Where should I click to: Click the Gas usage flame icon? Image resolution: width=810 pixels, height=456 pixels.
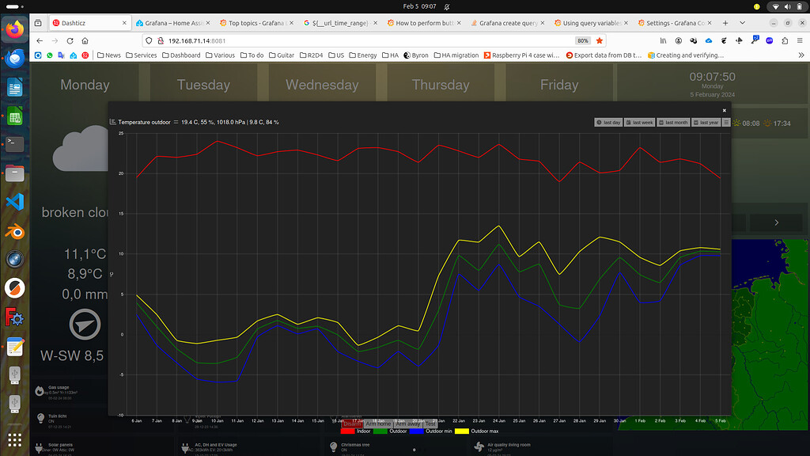click(40, 391)
